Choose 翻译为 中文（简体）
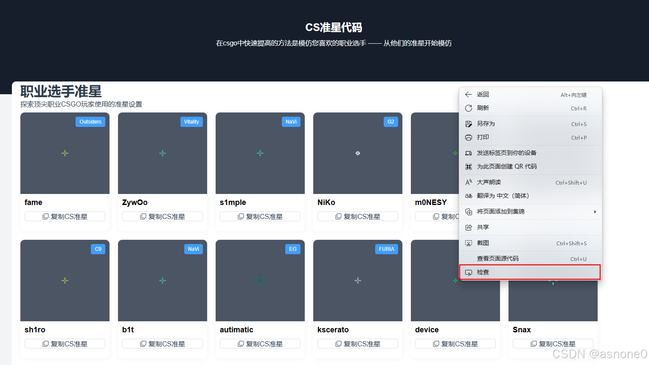Screen dimensions: 649x365 click(530, 196)
